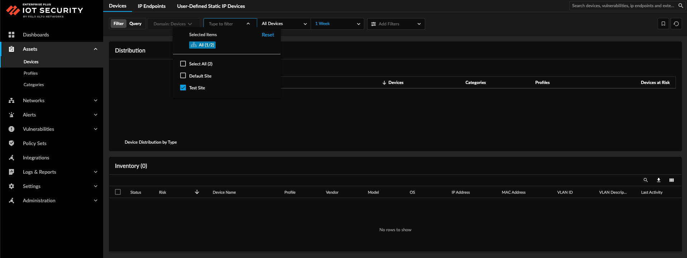Collapse the Assets sidebar section
This screenshot has width=687, height=258.
click(x=96, y=49)
